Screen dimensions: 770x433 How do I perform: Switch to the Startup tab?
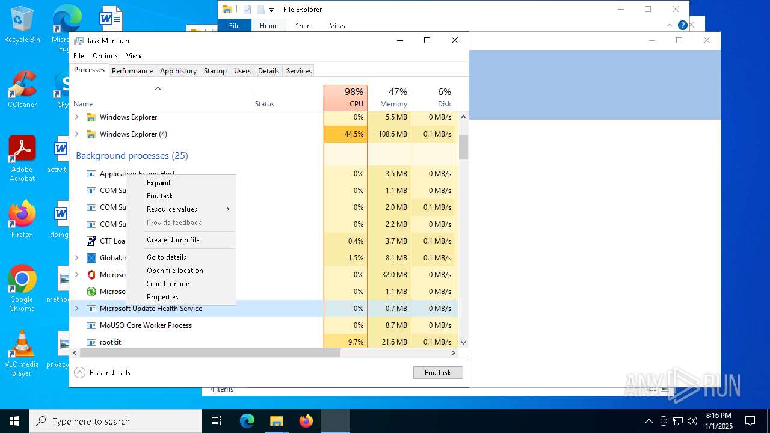215,71
